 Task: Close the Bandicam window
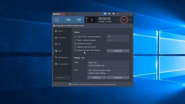pos(131,14)
